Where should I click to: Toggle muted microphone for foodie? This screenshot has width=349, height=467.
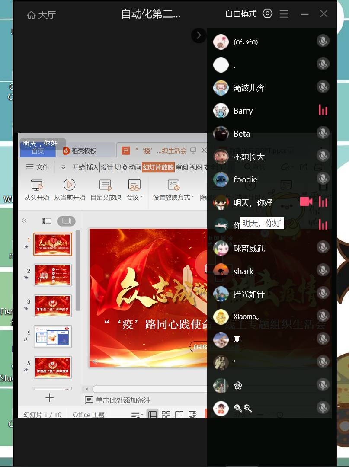coord(323,179)
